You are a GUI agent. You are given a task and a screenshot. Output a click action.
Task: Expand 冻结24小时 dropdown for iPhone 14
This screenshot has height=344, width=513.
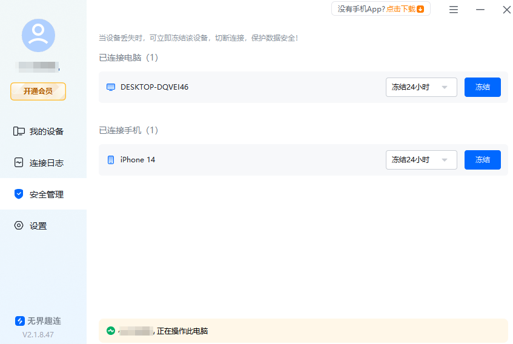(x=422, y=160)
